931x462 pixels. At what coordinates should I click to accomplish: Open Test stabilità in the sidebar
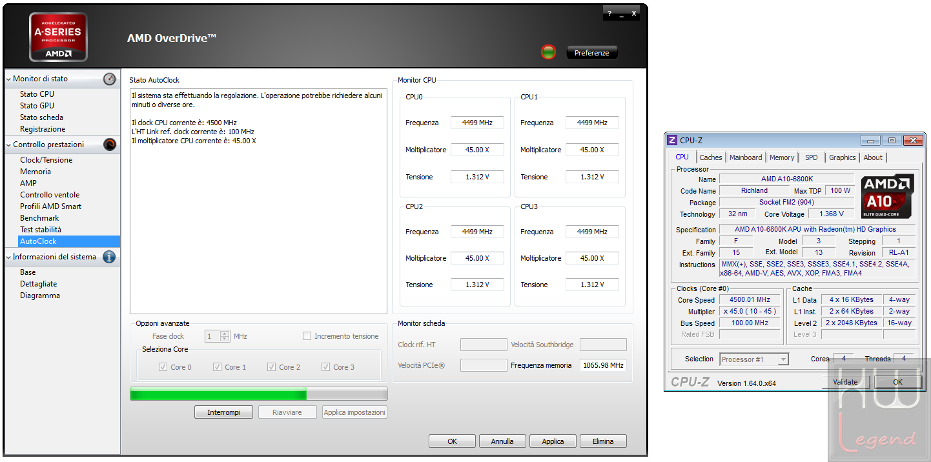point(41,230)
